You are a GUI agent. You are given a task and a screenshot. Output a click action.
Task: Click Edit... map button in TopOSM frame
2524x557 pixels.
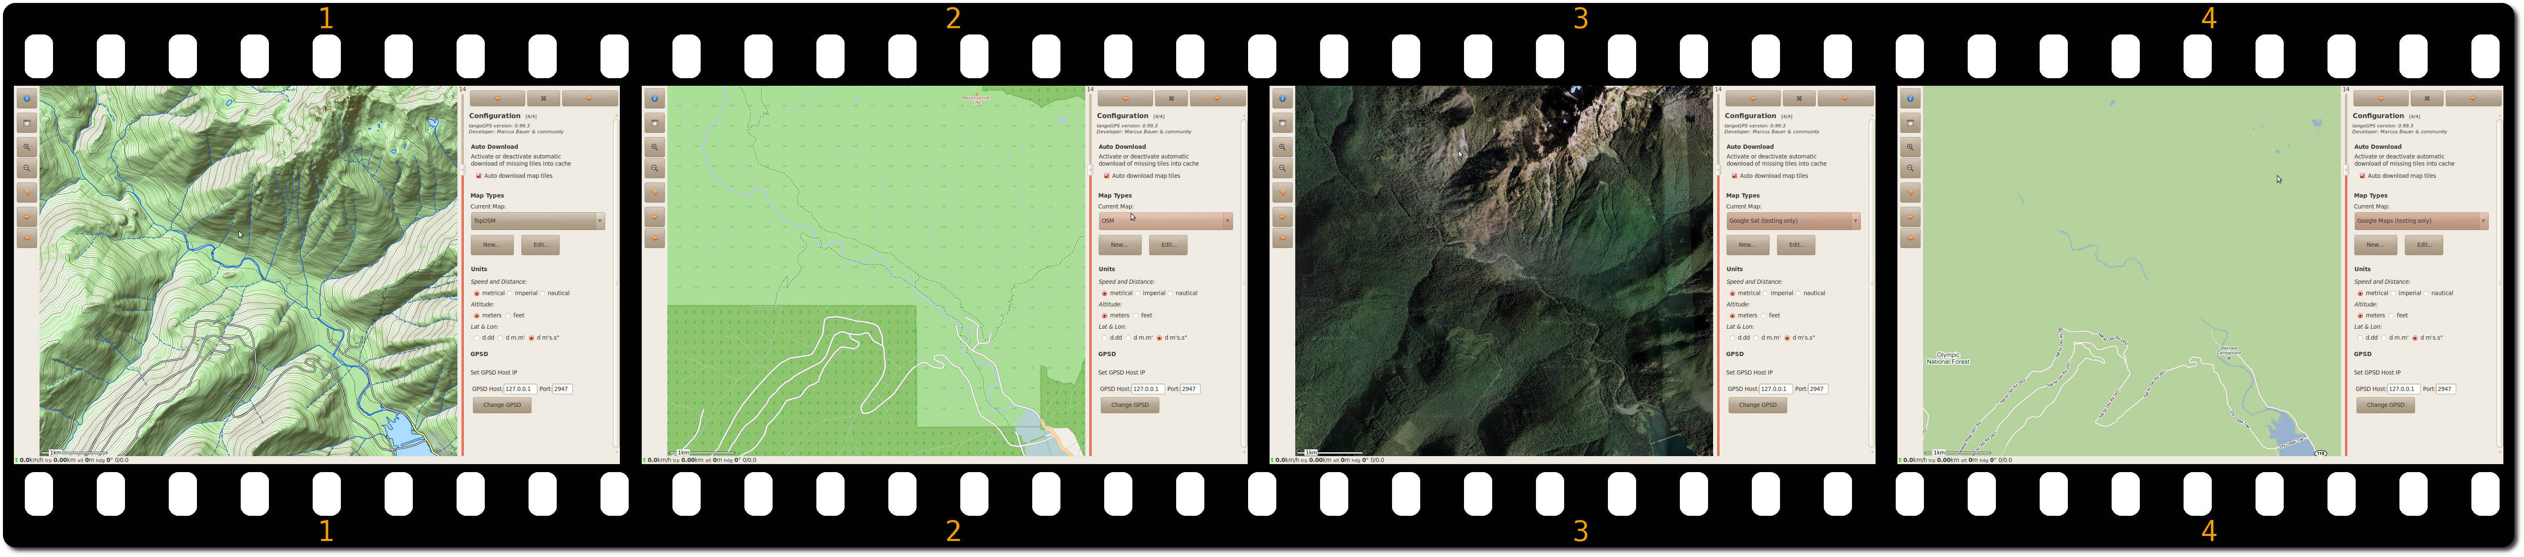tap(540, 245)
